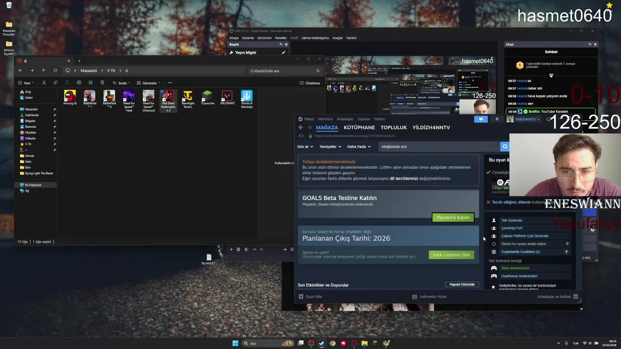Open Explorer Görünüm view dropdown
The width and height of the screenshot is (621, 349).
point(148,83)
